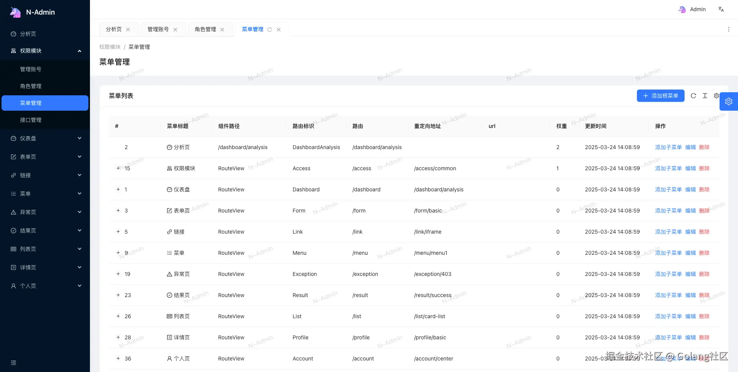Close the 分析页 tab
738x372 pixels.
[128, 30]
